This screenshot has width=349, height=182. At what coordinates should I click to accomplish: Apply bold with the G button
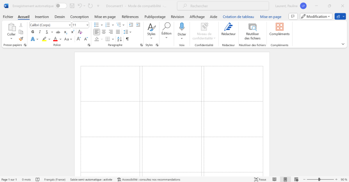pos(33,32)
